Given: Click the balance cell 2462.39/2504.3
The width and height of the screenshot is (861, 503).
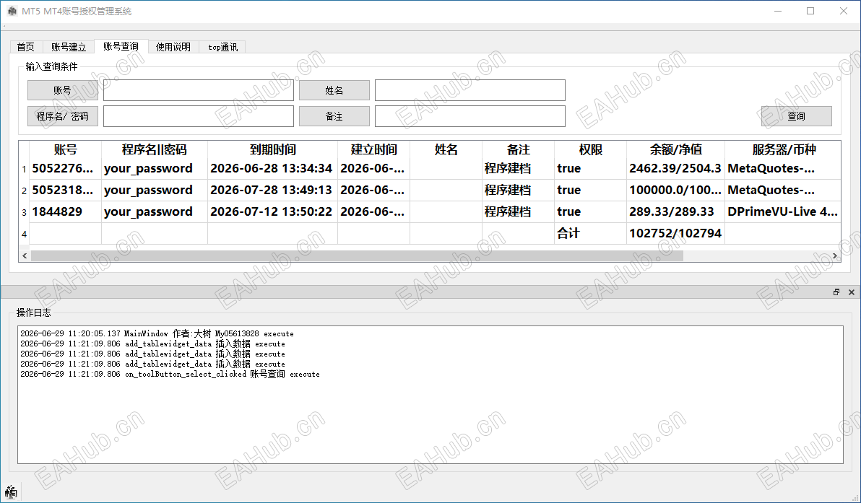Looking at the screenshot, I should [675, 169].
